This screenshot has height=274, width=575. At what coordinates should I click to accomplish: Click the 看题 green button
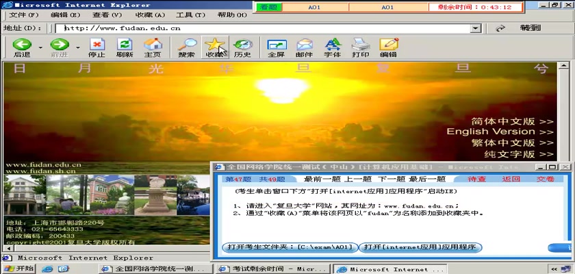tap(269, 7)
